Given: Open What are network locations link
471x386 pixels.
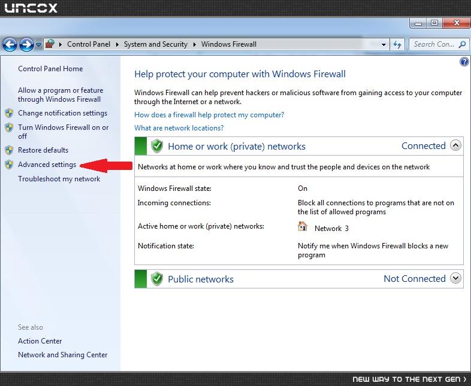Looking at the screenshot, I should [x=179, y=128].
